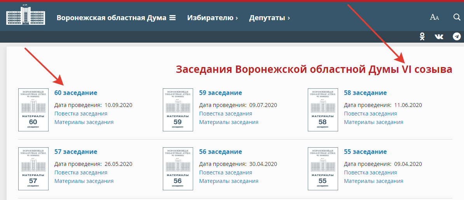This screenshot has width=464, height=200.
Task: Click the date 30.04.2020 text
Action: click(263, 164)
